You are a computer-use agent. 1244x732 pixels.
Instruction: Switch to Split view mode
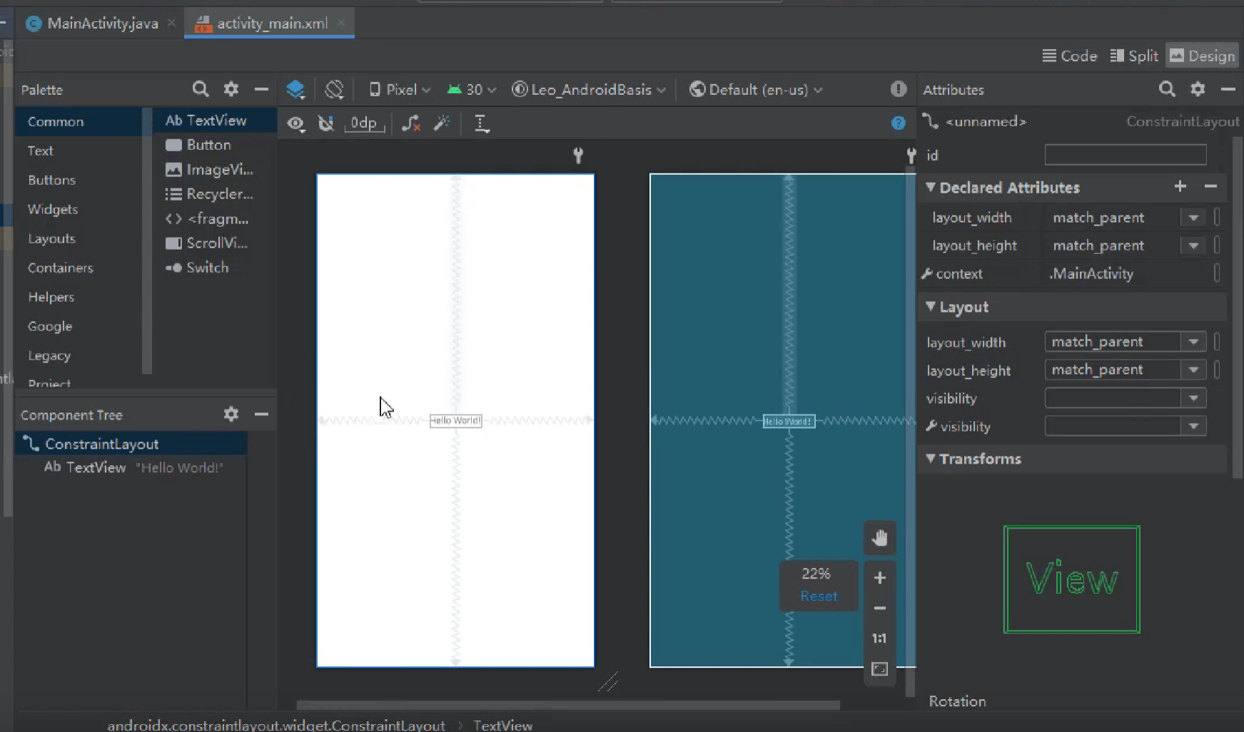pyautogui.click(x=1134, y=56)
